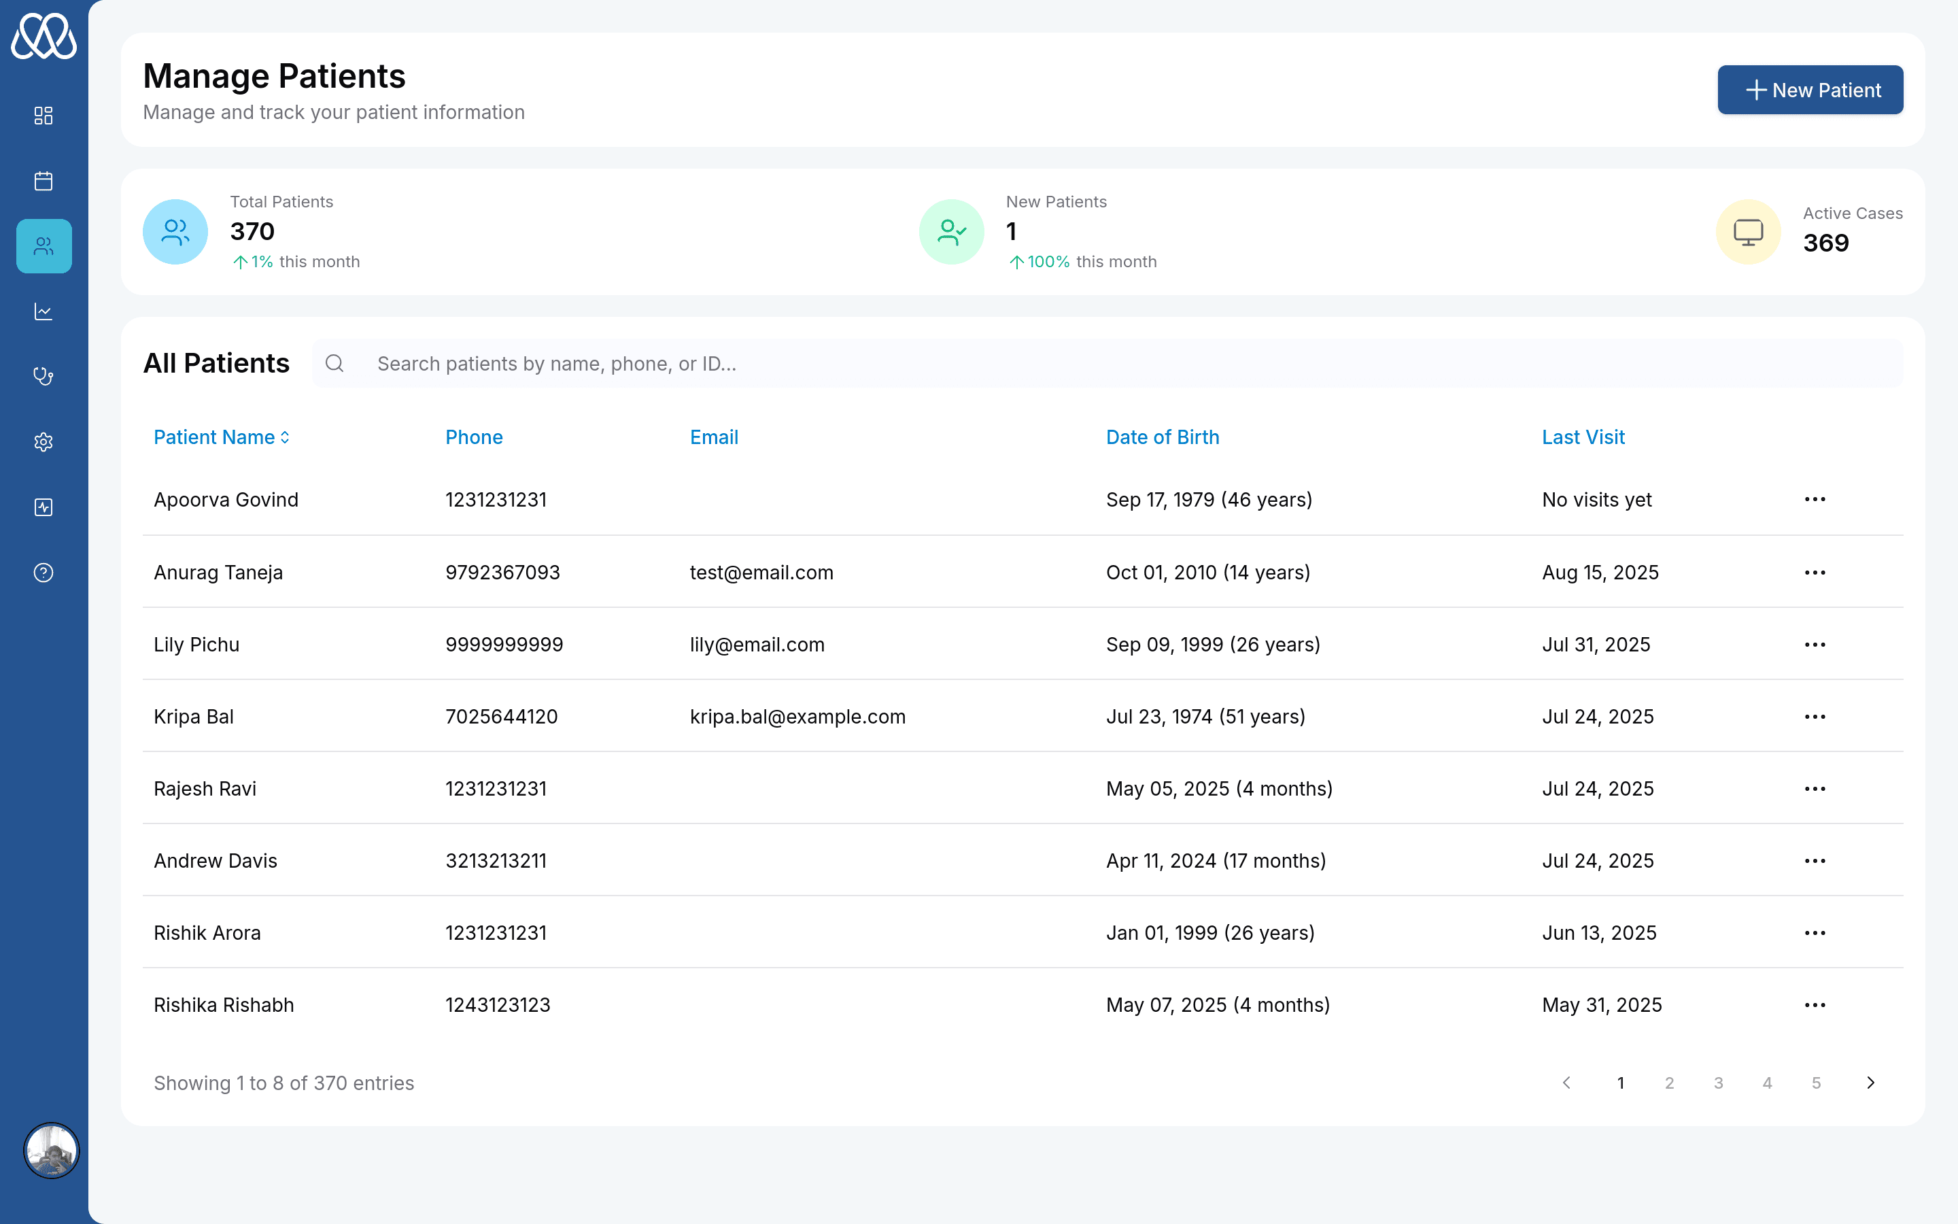Open the settings gear icon in sidebar
The image size is (1958, 1224).
coord(44,442)
